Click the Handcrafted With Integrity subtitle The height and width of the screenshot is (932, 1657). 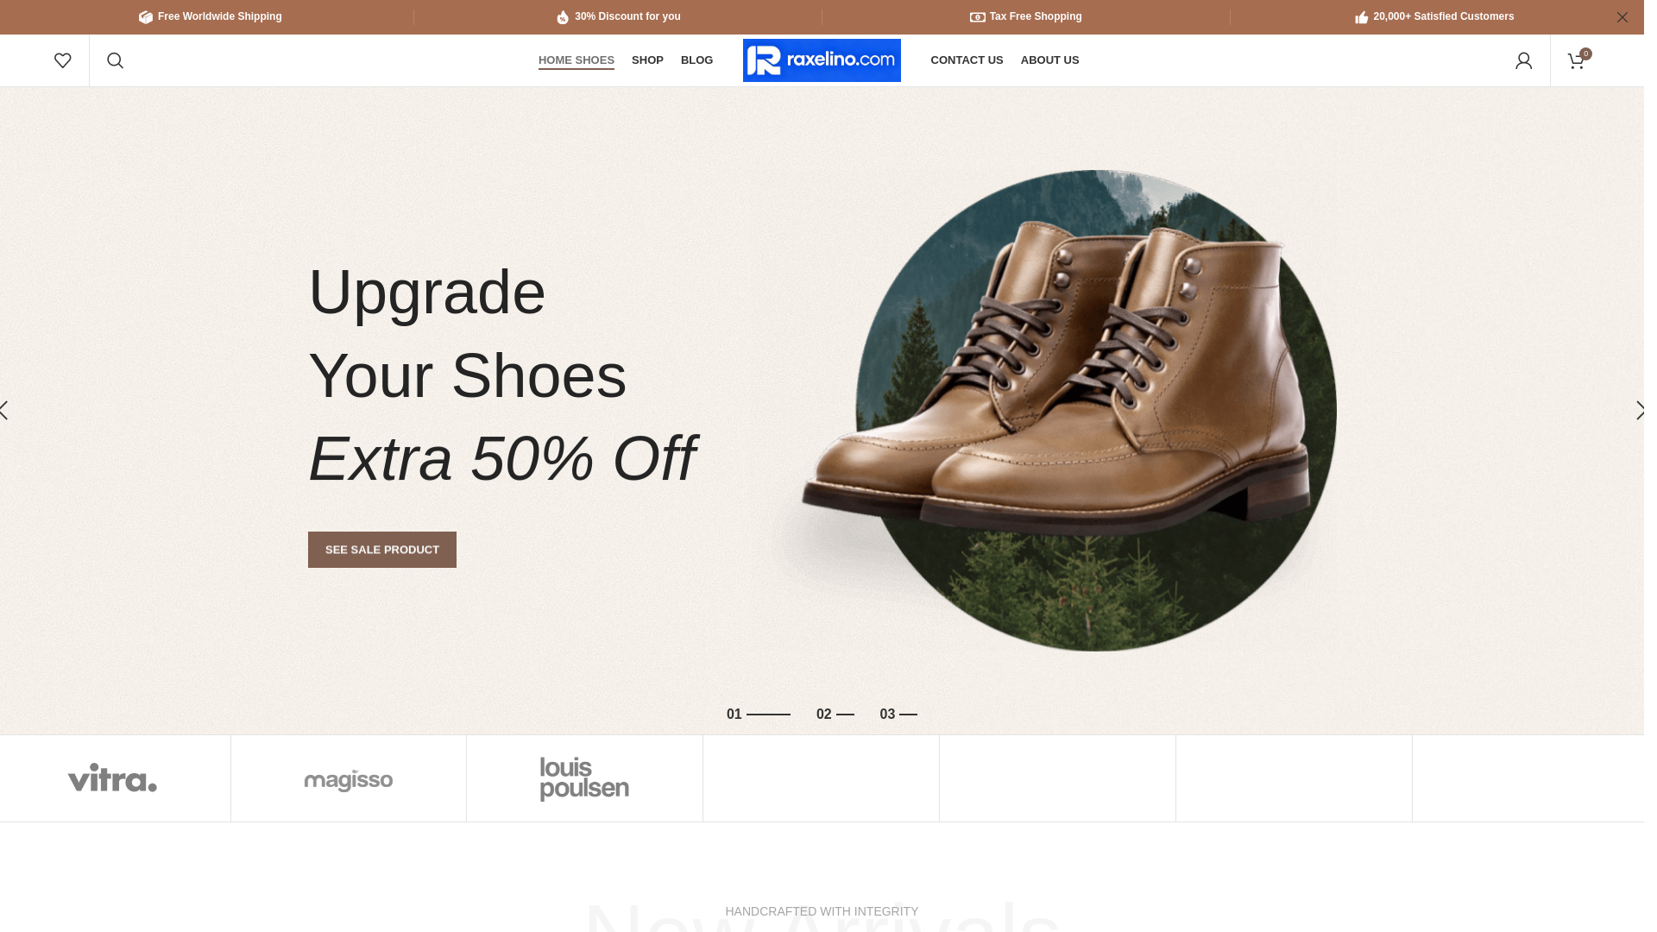[x=822, y=911]
